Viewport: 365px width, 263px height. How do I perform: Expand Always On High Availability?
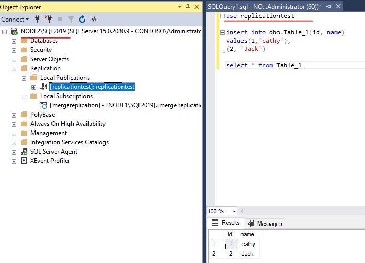[14, 124]
